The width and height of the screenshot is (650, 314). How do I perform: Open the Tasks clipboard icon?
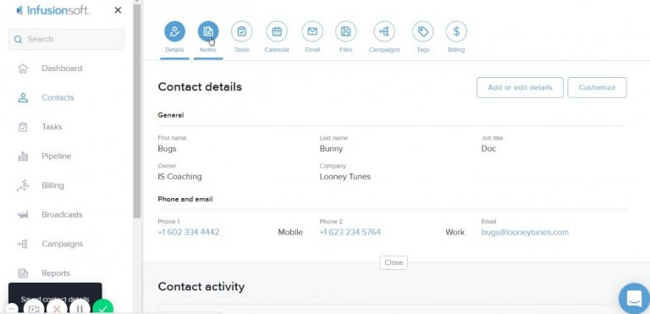[242, 31]
